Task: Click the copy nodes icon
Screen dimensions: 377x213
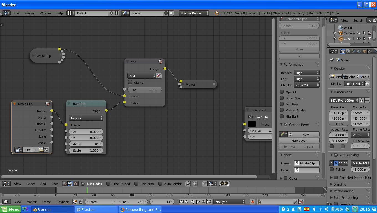Action: [221, 184]
